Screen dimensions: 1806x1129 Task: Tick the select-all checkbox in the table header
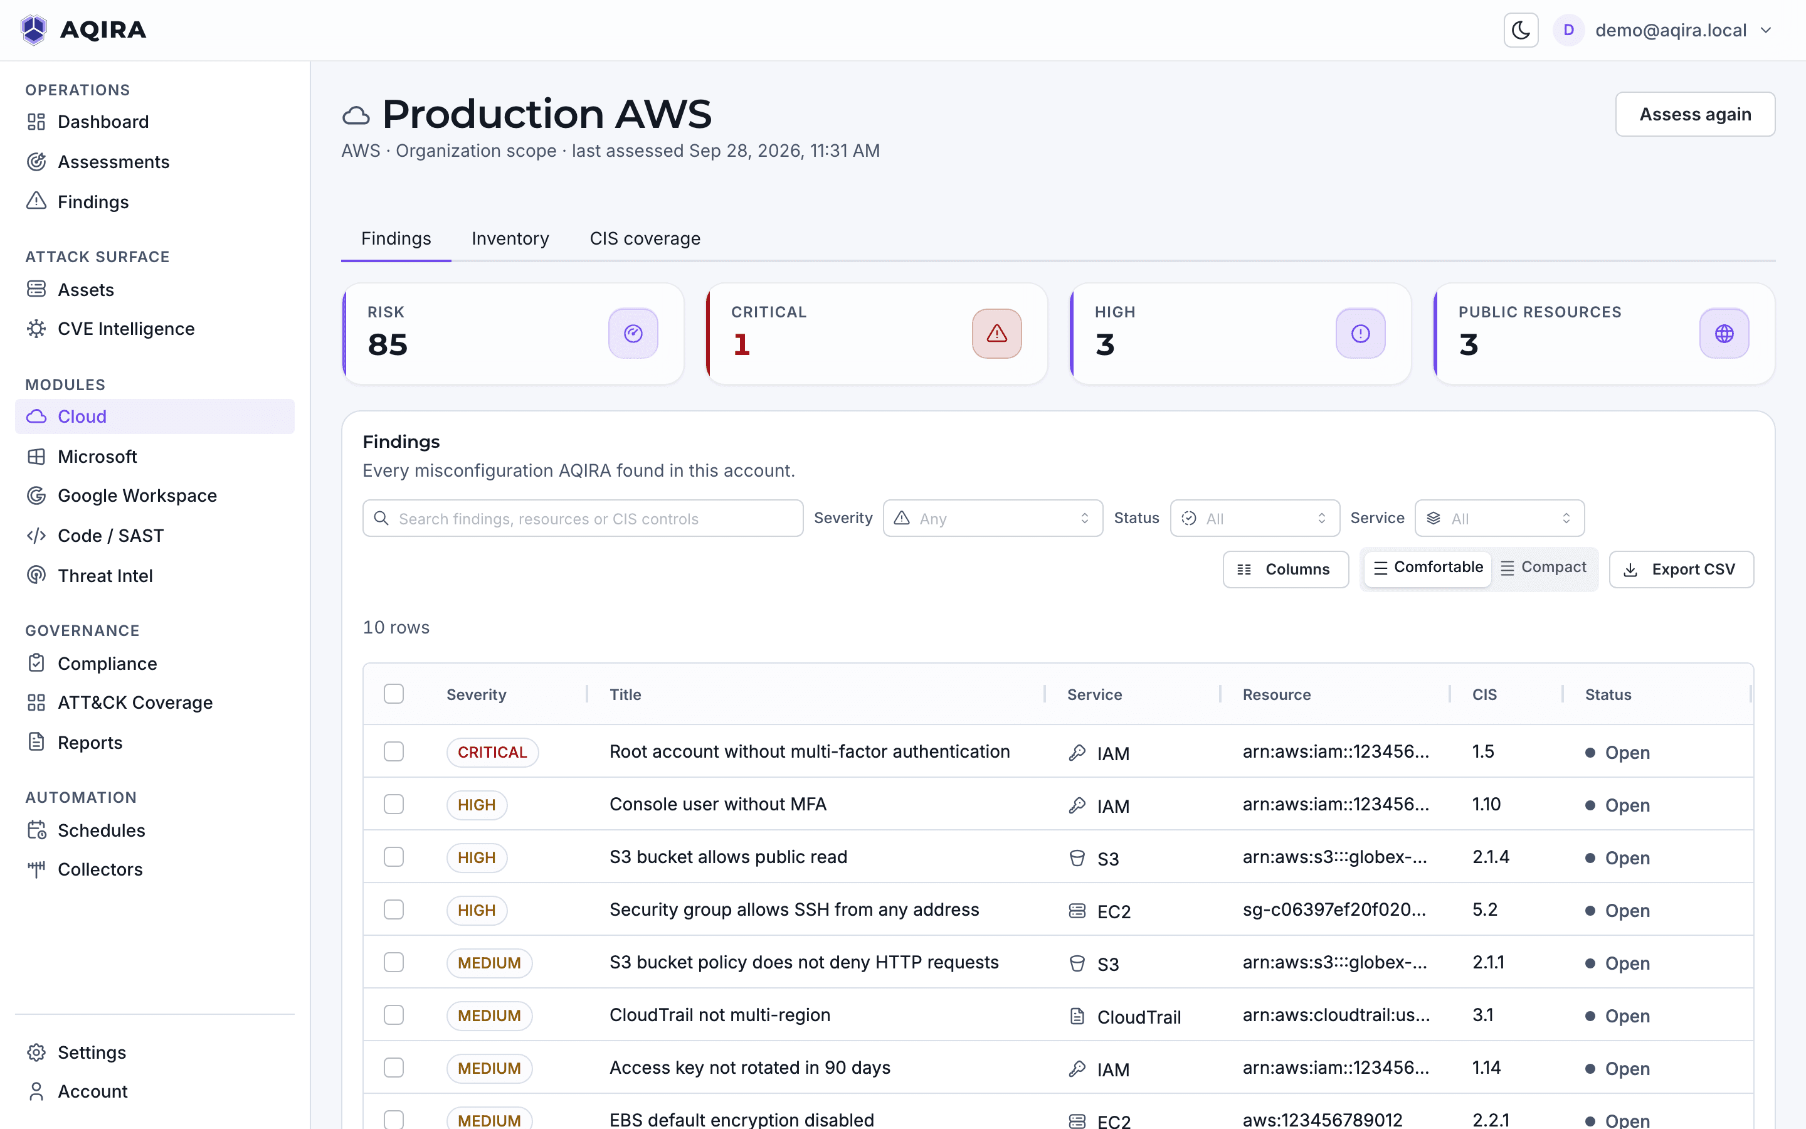[x=393, y=694]
